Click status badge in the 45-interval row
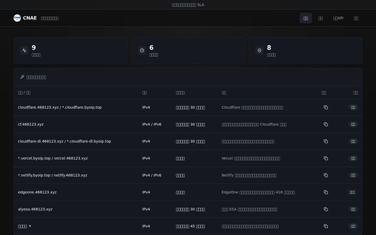376x235 pixels. (353, 226)
